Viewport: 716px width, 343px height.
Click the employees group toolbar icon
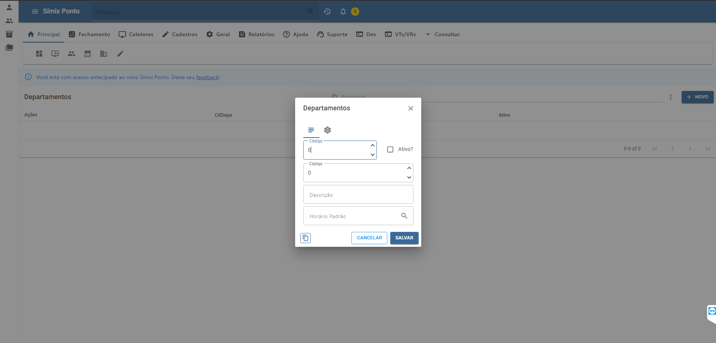coord(72,54)
